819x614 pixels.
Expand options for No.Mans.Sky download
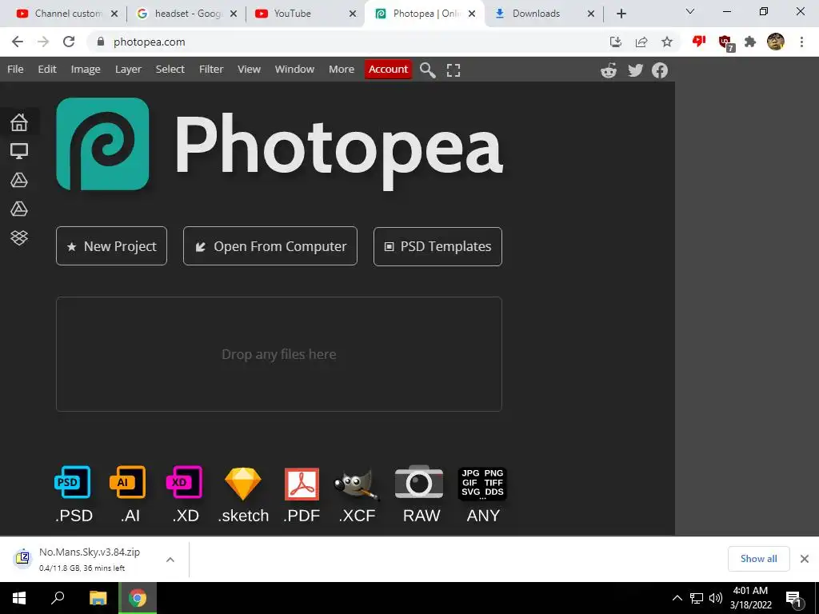click(170, 560)
